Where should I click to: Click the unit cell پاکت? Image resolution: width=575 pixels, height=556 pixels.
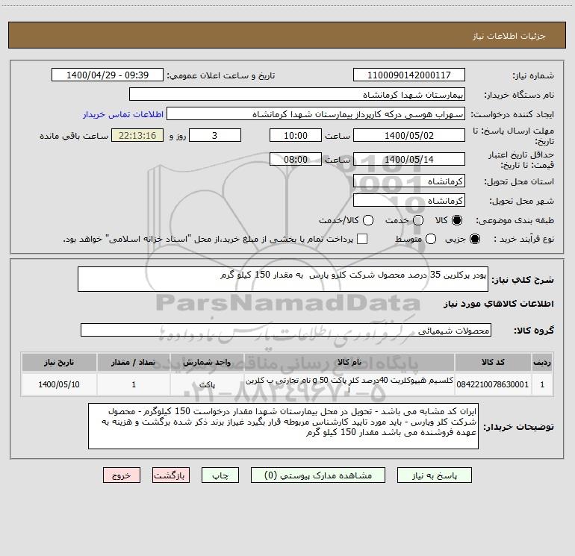(x=207, y=384)
